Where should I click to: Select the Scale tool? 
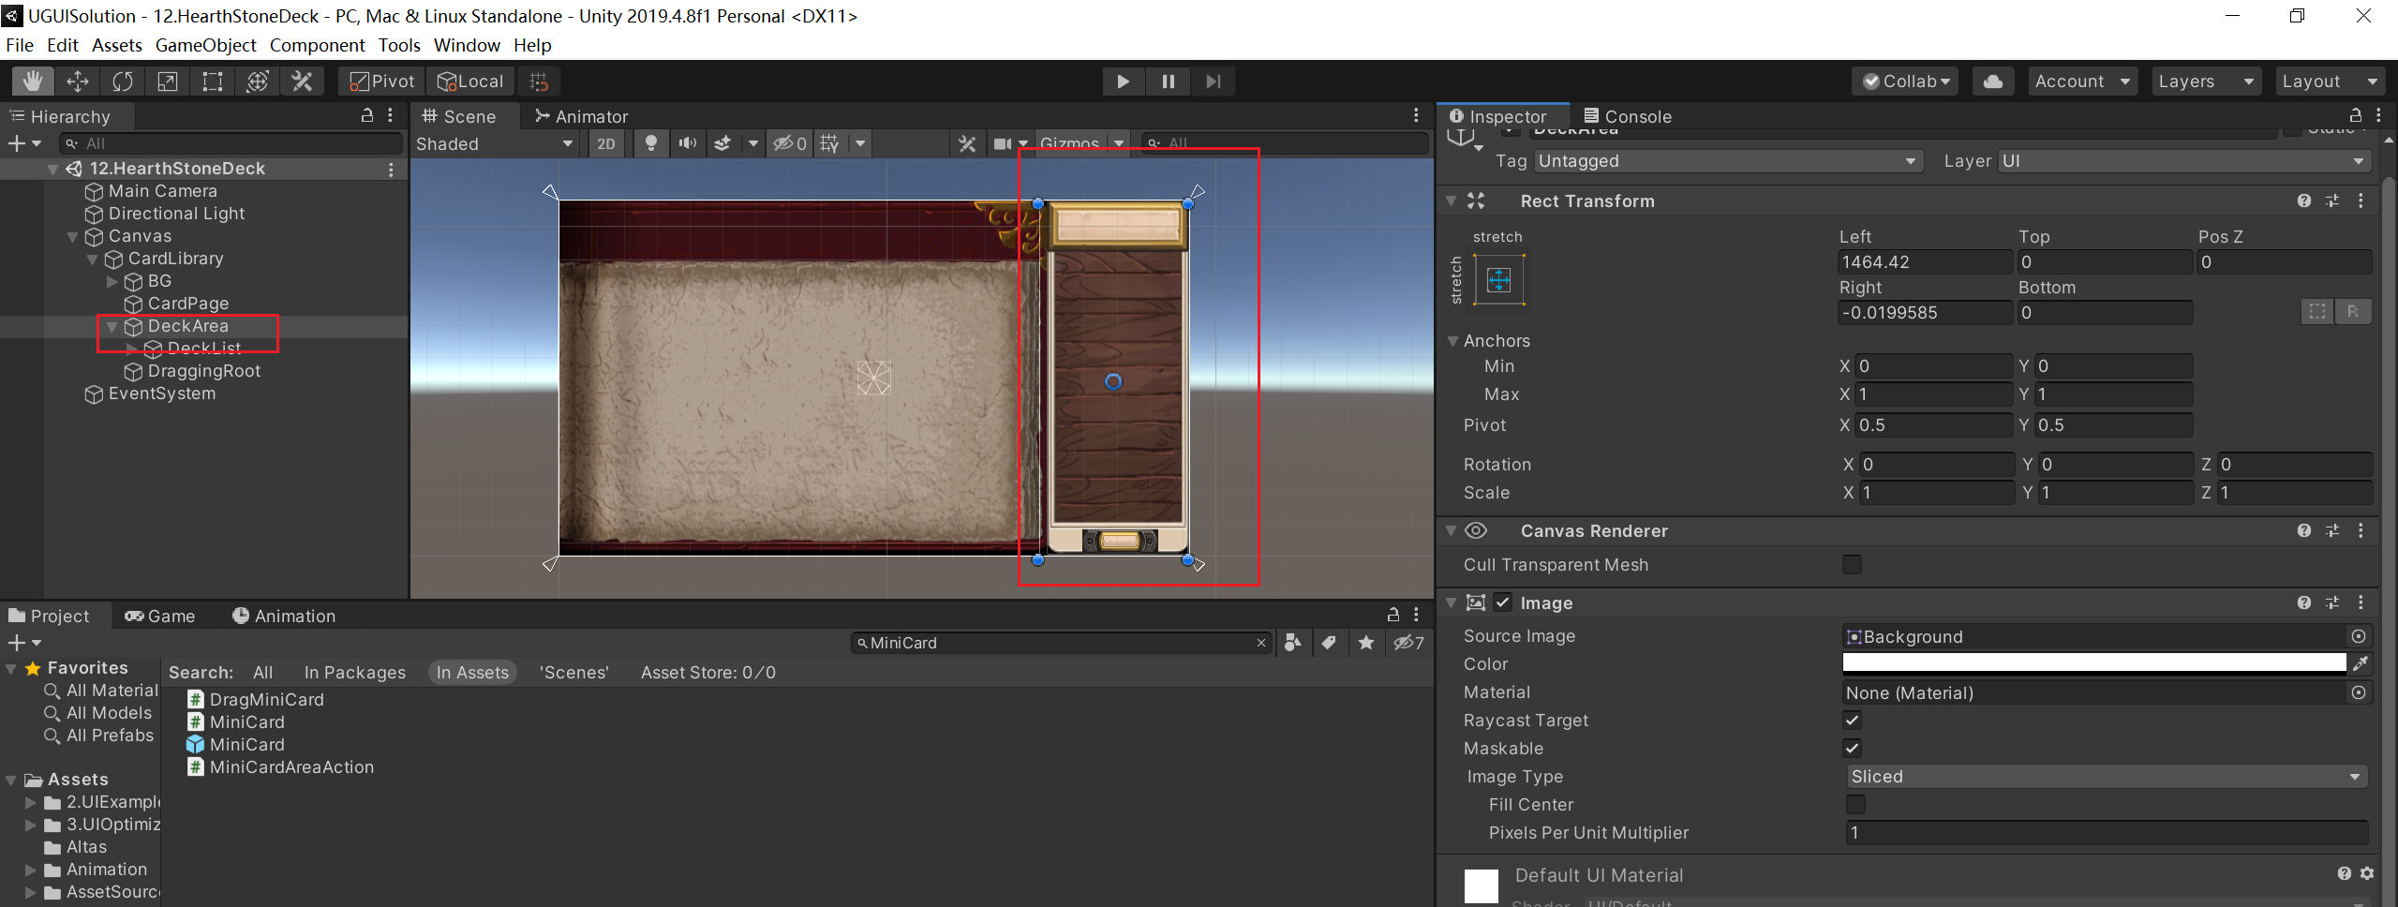point(168,82)
